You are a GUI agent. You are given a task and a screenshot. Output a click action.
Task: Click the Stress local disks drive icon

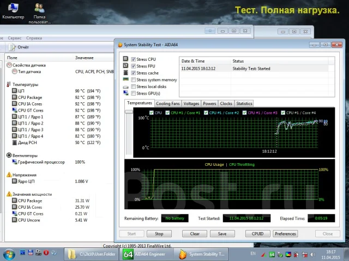125,87
